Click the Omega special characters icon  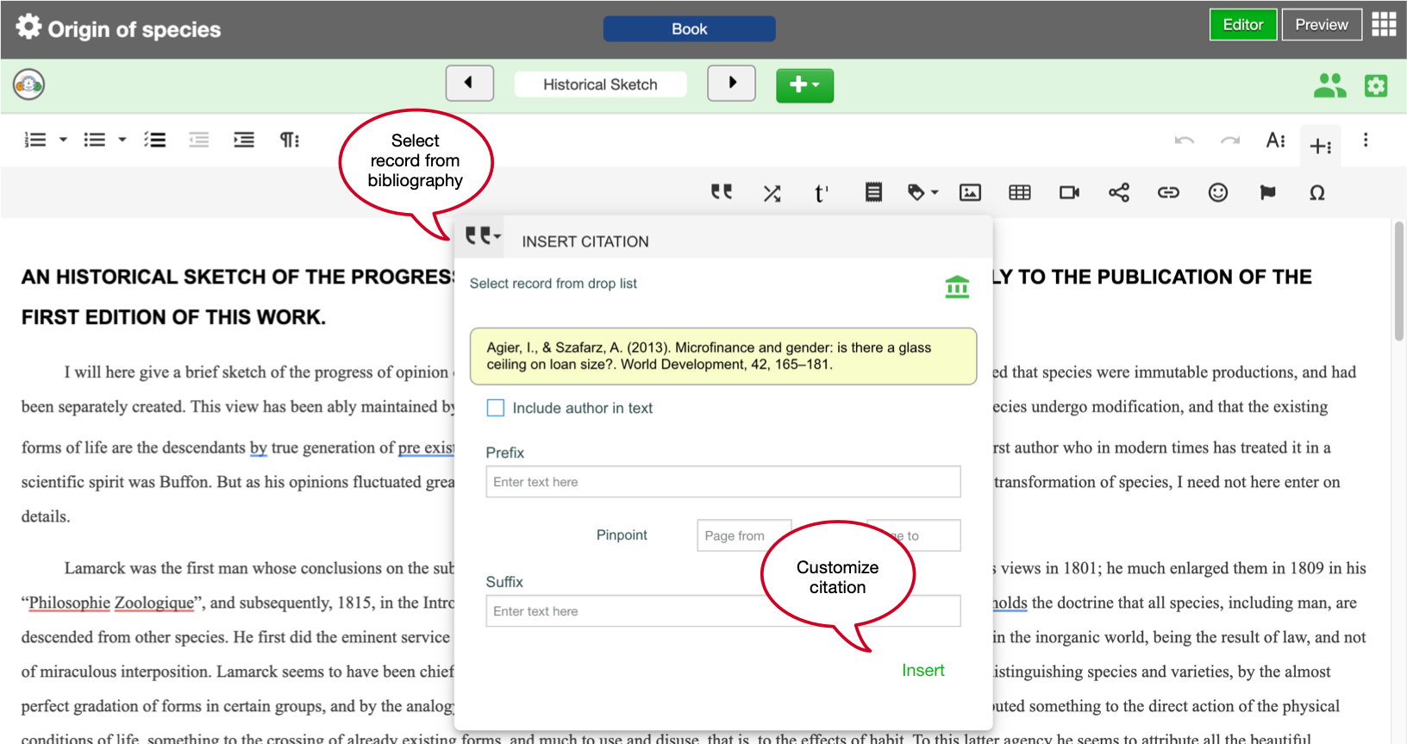(1316, 192)
